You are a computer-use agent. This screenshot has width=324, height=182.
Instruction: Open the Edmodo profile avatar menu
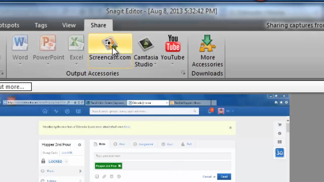[221, 111]
